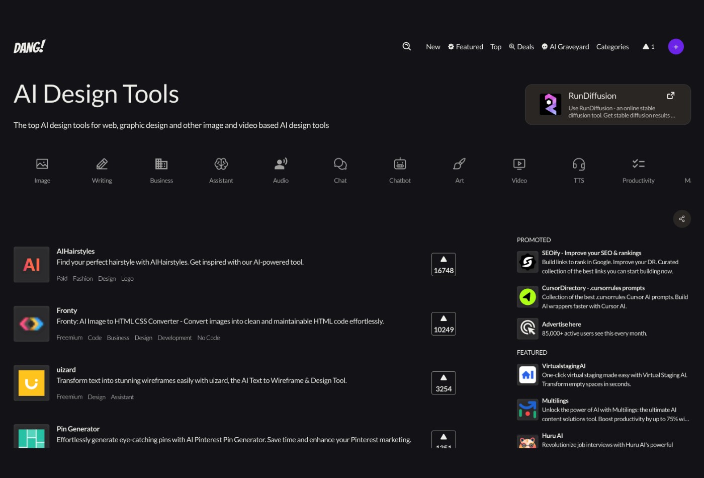704x478 pixels.
Task: Click the CursorDirectory green icon
Action: (x=527, y=297)
